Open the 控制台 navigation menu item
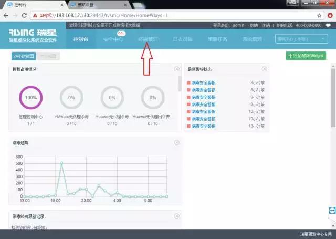 pyautogui.click(x=81, y=39)
